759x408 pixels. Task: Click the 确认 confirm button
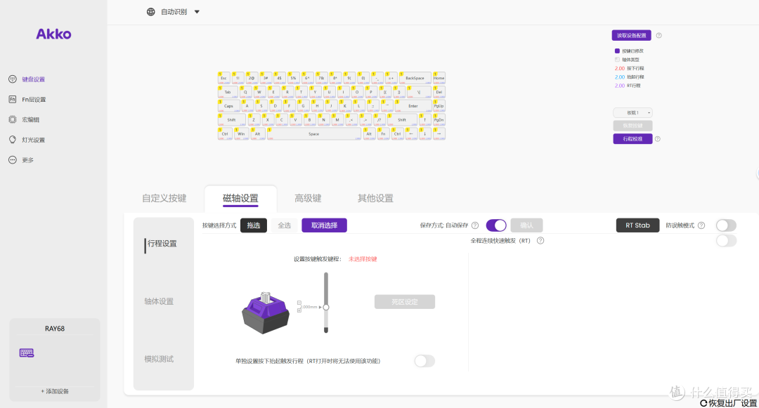tap(526, 225)
